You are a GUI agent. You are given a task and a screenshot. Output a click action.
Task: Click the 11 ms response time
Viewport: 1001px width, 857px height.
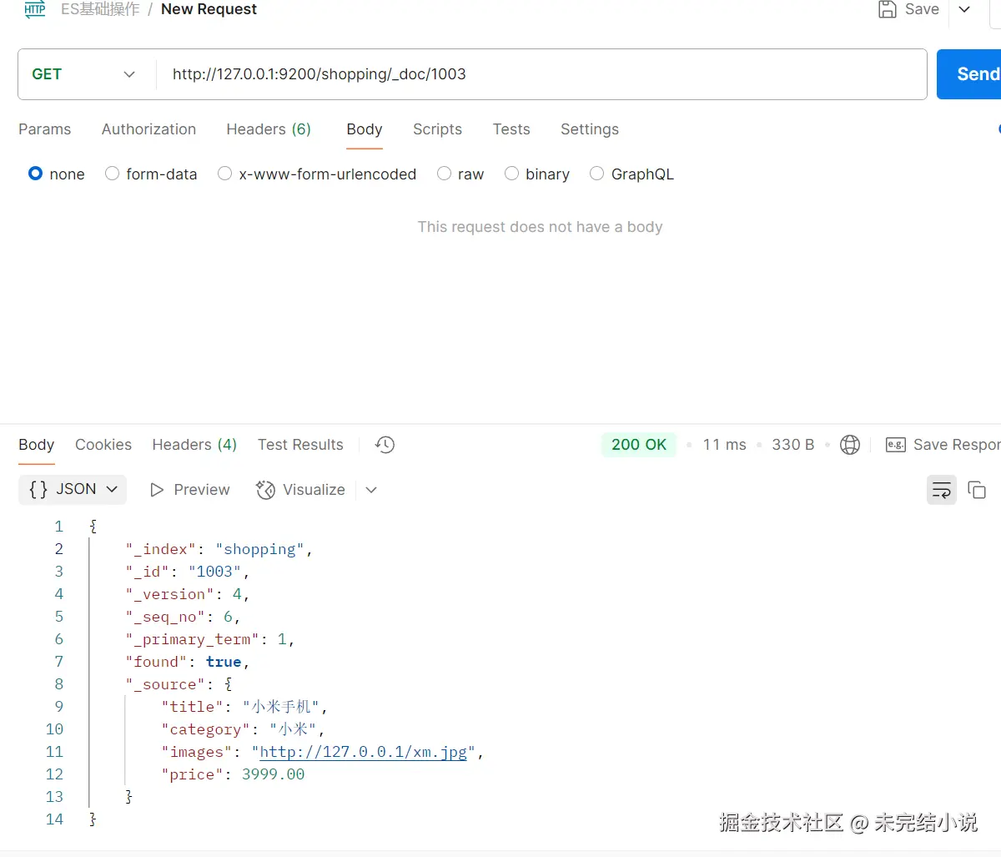pos(724,445)
